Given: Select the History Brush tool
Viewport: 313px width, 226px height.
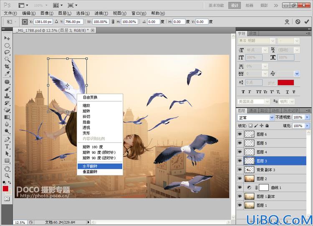Looking at the screenshot, I should [7, 103].
